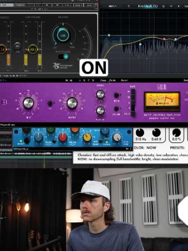The height and width of the screenshot is (251, 188).
Task: Click the large silver Input knob on purple compressor
Action: point(29,103)
